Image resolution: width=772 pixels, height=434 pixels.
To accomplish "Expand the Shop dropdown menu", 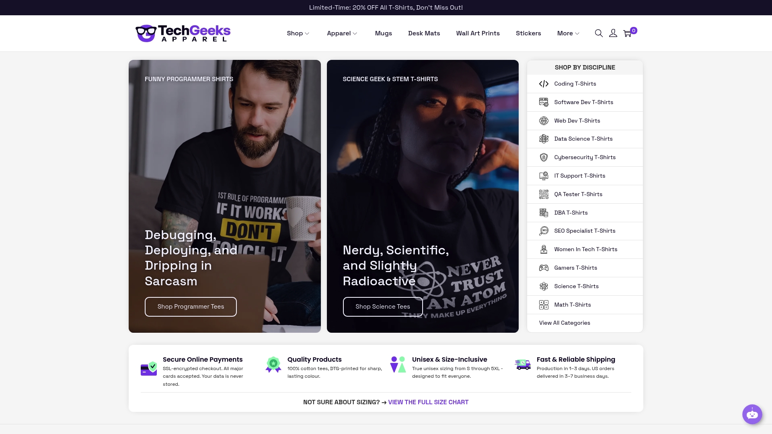I will tap(298, 33).
